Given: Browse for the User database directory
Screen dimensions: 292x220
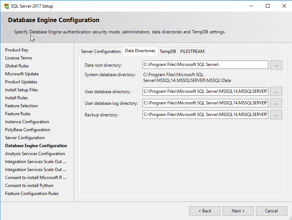Looking at the screenshot, I should [x=276, y=91].
